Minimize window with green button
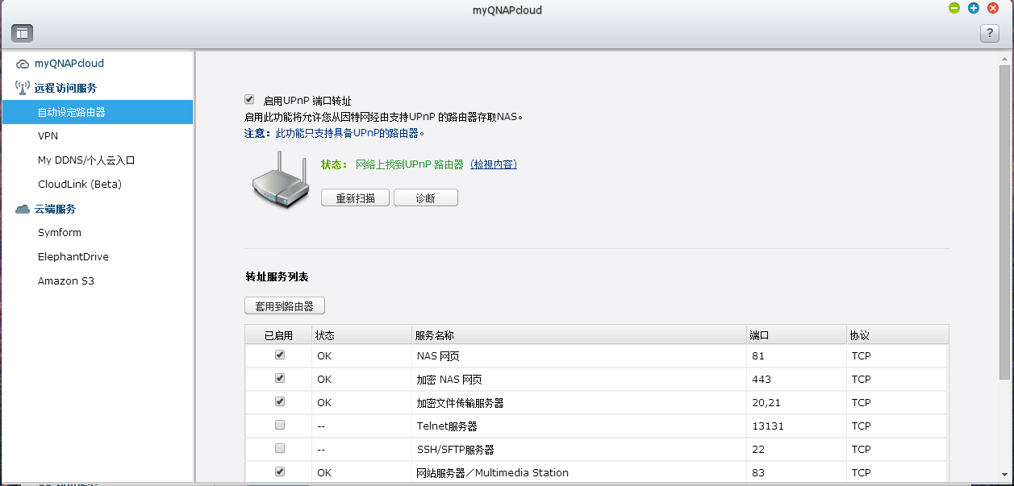1014x486 pixels. 954,8
